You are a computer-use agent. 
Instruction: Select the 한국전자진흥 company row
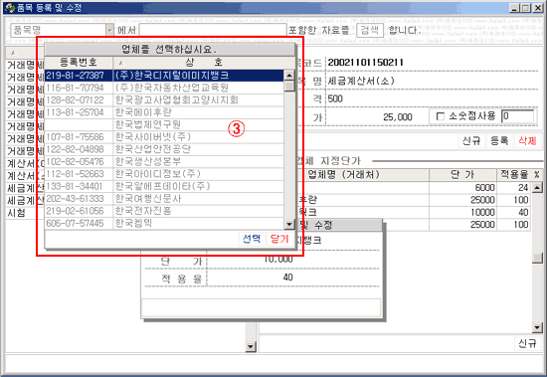click(x=165, y=211)
